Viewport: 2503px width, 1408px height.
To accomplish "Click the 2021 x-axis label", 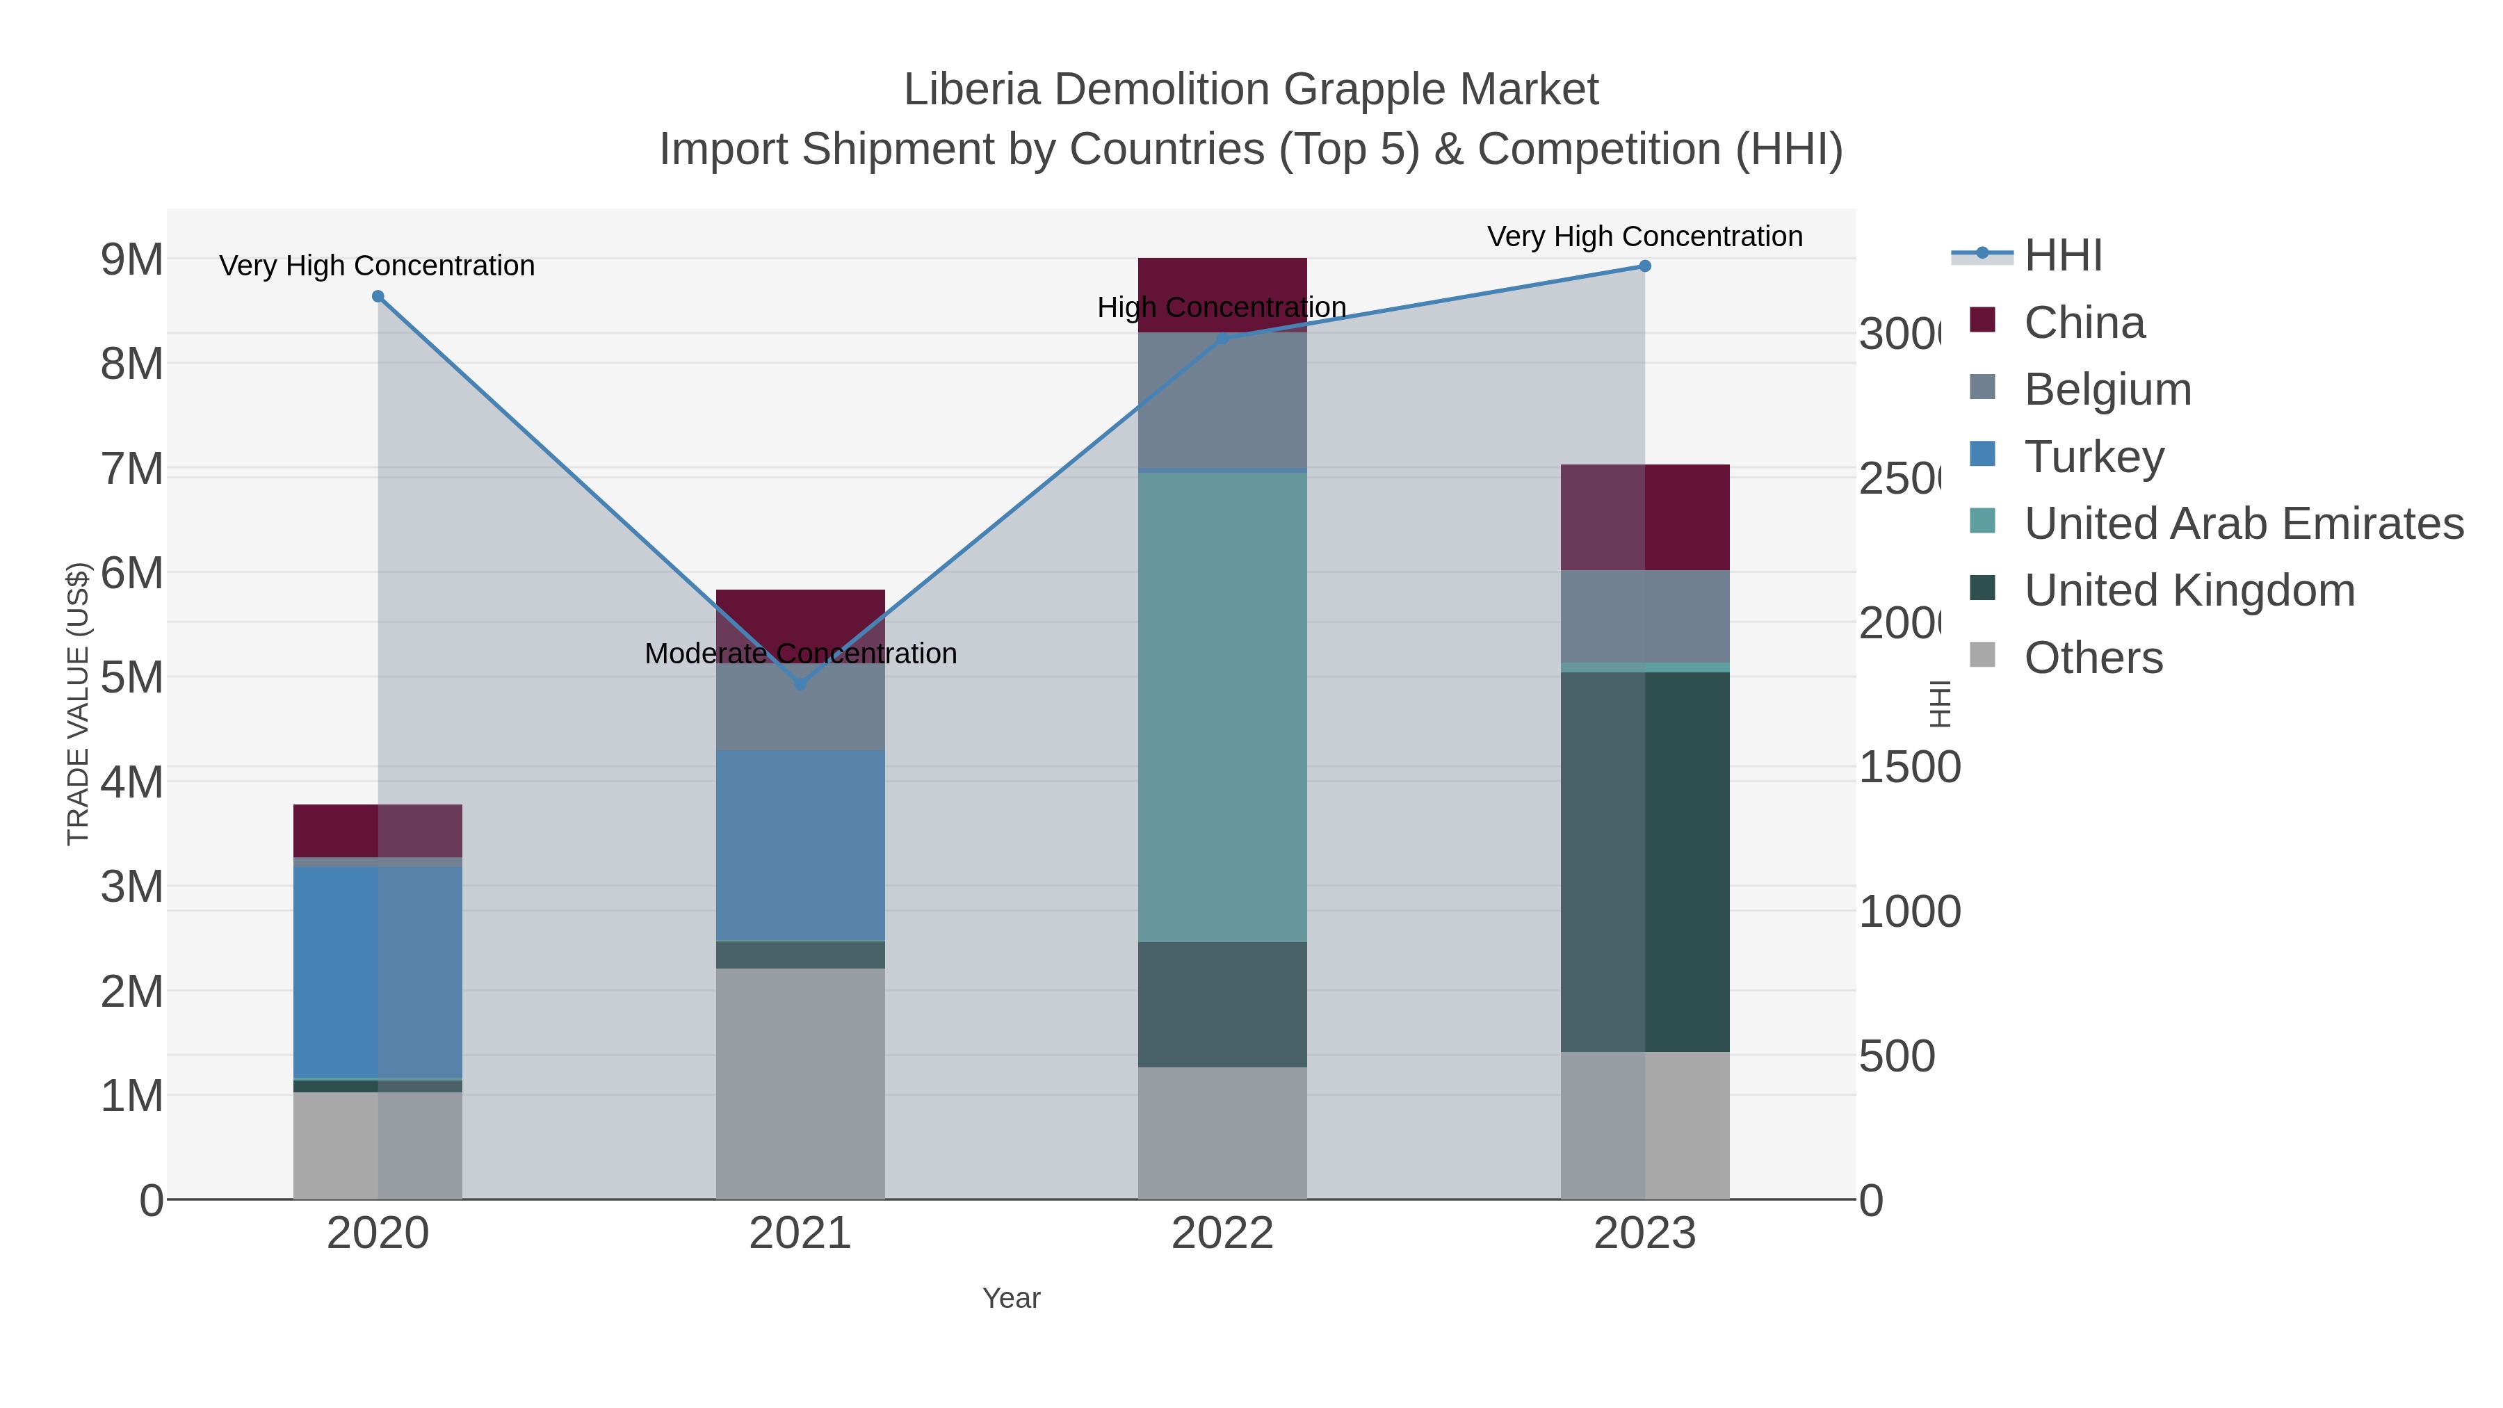I will 801,1233.
